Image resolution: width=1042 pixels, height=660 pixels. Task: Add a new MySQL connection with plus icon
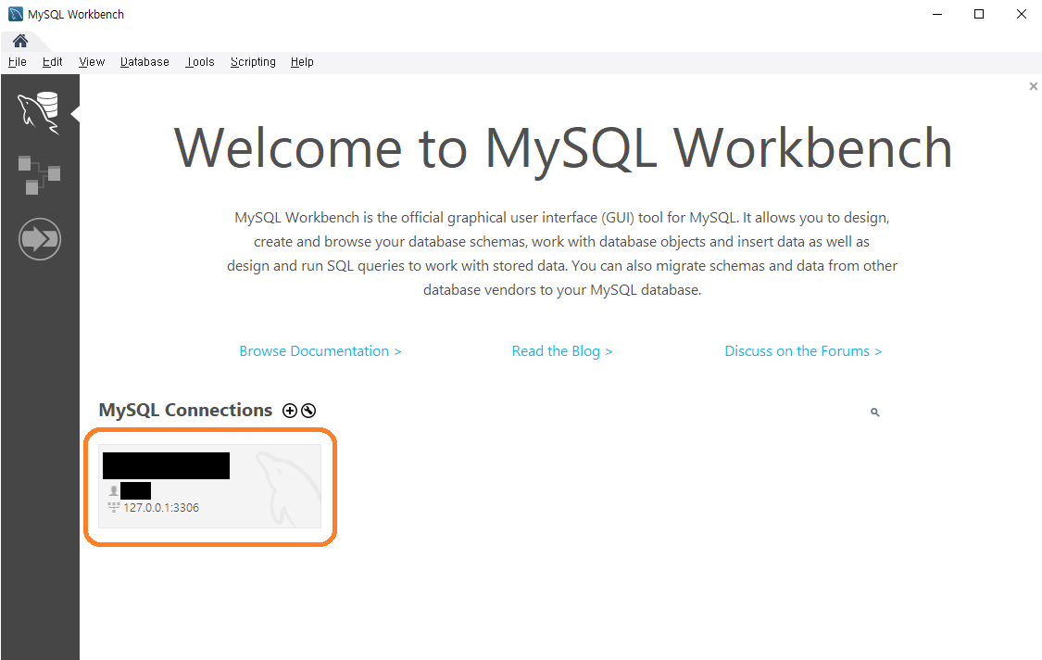(x=290, y=411)
